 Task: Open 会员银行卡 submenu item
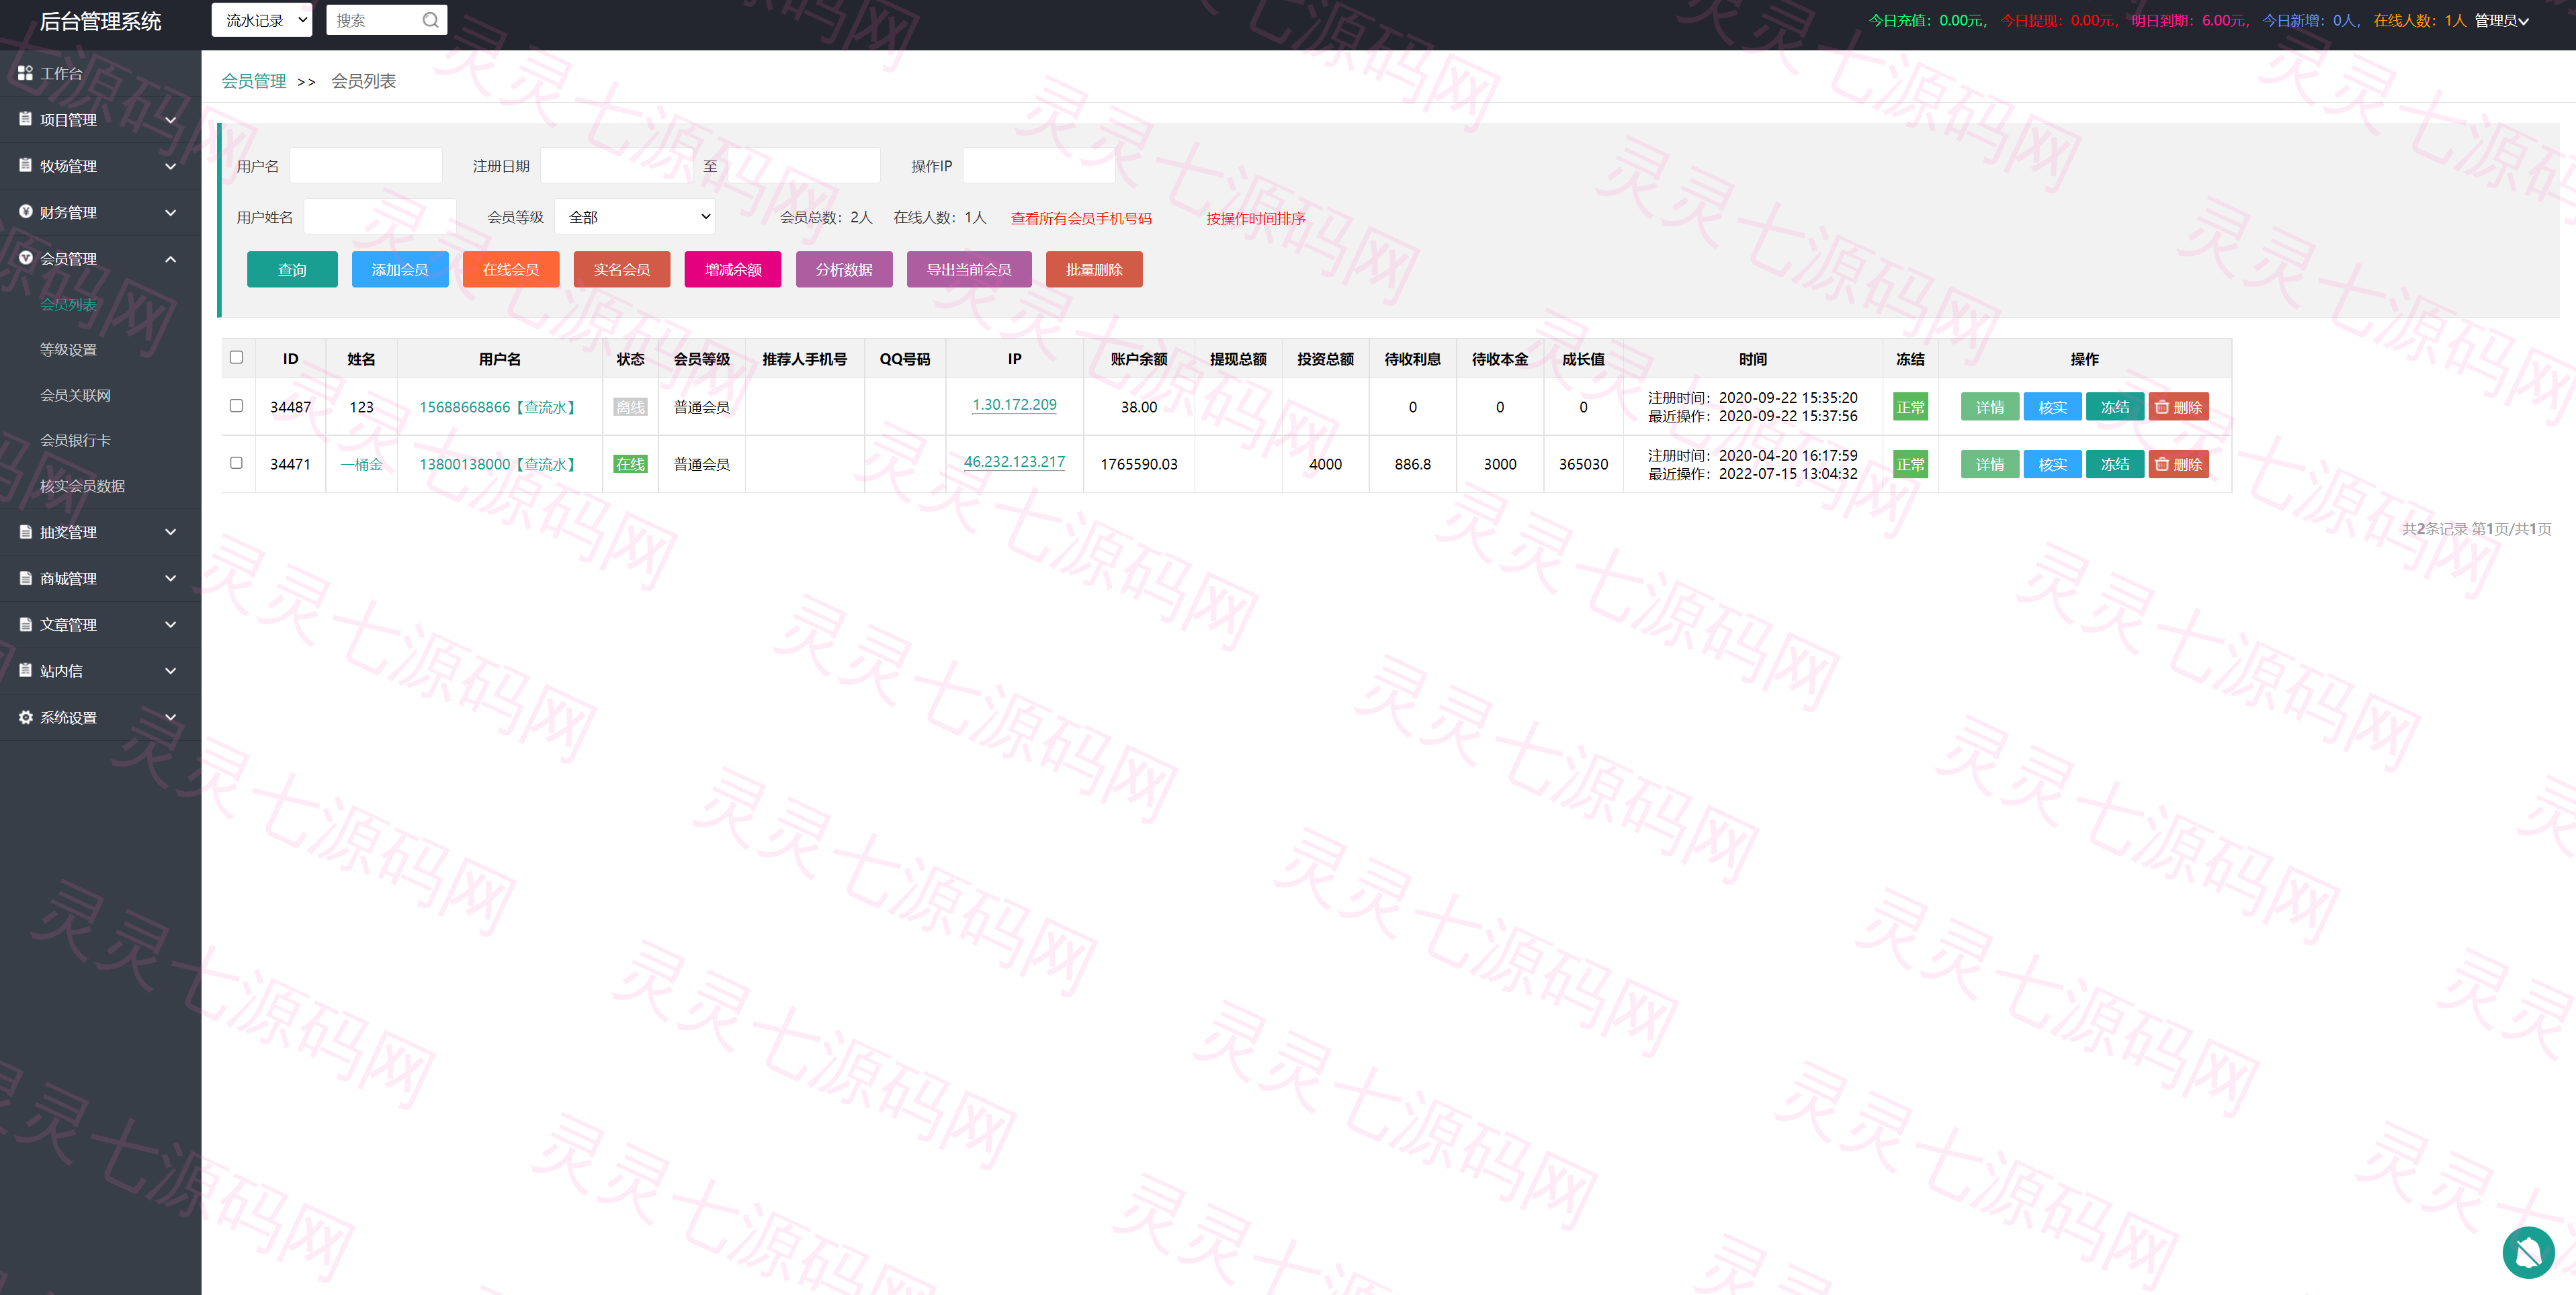click(x=75, y=440)
